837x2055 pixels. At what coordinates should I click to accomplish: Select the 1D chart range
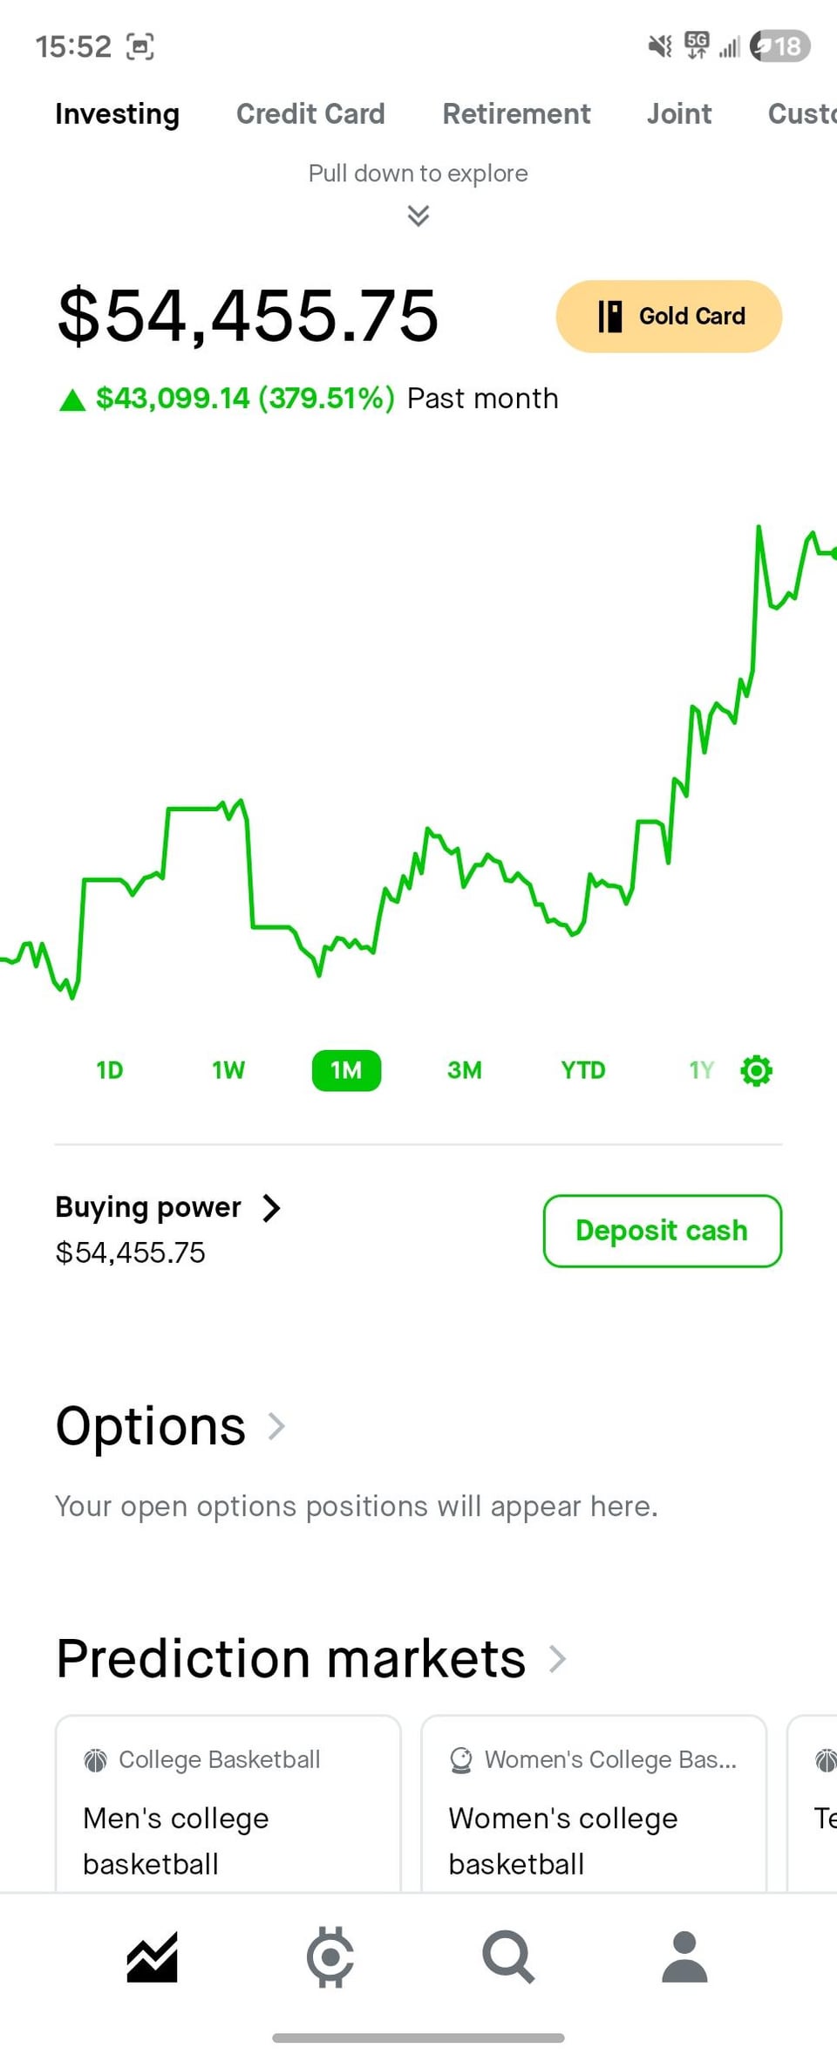coord(110,1070)
